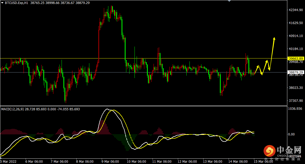Select the yellow horizontal resistance line
Viewport: 305px width, 164px height.
144,58
